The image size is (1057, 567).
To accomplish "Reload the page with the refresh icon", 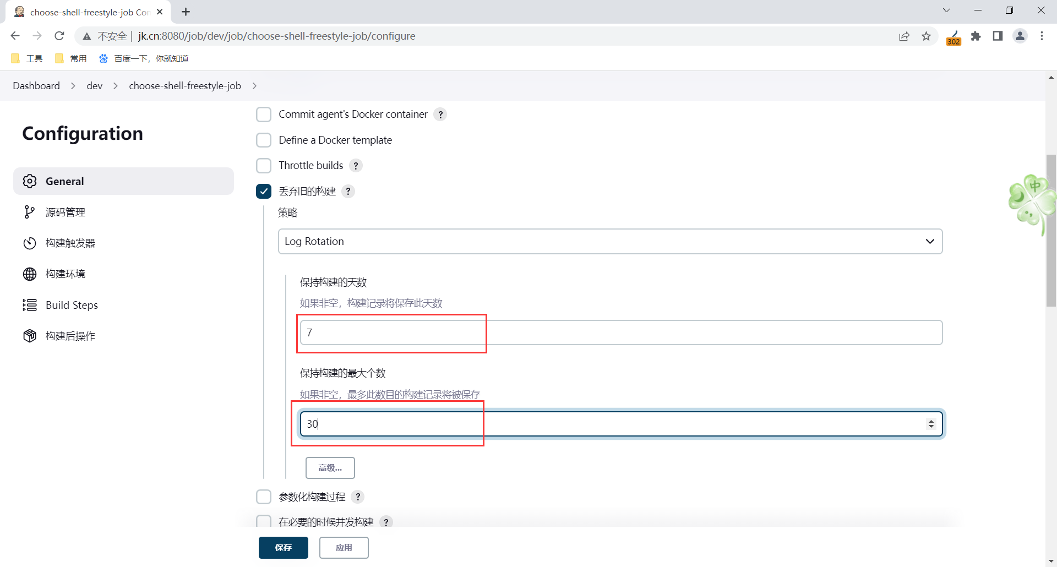I will pyautogui.click(x=59, y=36).
